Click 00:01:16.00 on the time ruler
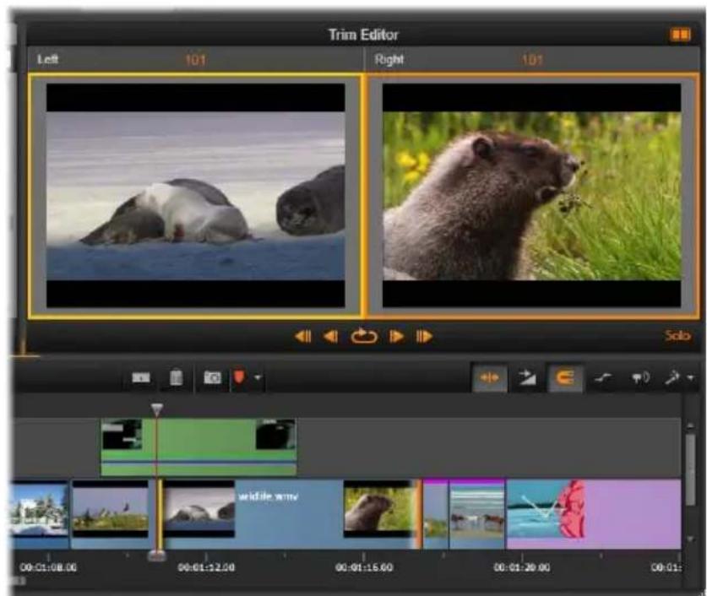 click(x=364, y=567)
